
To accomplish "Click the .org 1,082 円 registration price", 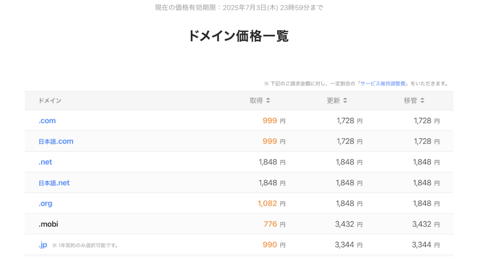I will 272,204.
